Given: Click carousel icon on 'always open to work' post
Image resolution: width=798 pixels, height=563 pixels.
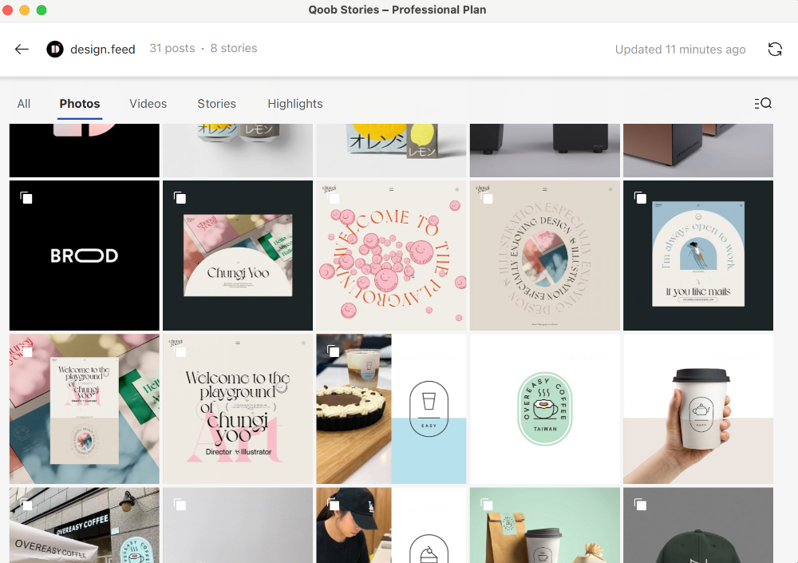Looking at the screenshot, I should (640, 197).
